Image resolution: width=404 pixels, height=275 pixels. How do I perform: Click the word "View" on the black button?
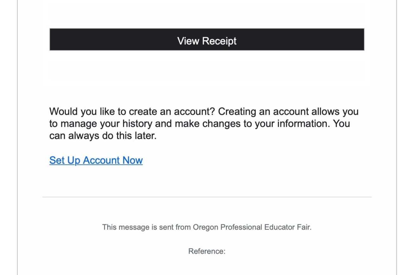[188, 41]
